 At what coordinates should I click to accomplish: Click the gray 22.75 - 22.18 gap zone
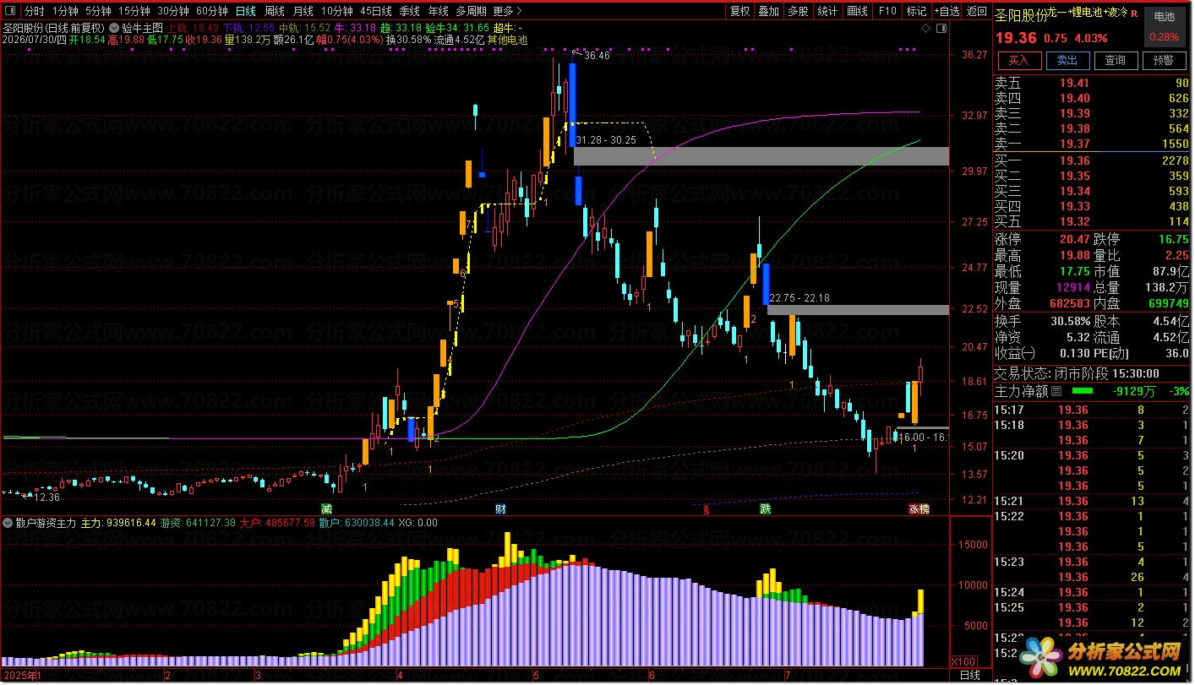point(857,310)
